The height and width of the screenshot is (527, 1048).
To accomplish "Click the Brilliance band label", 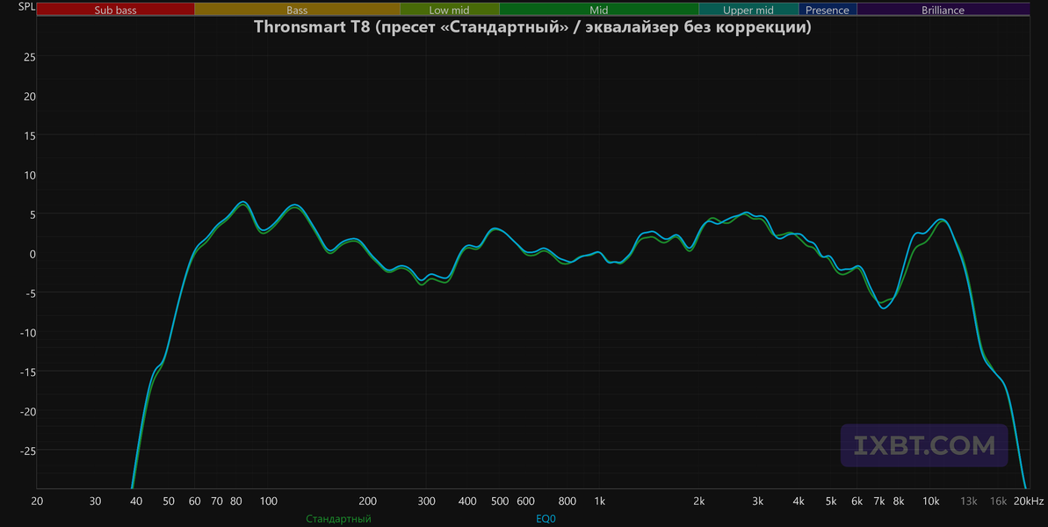I will (943, 10).
